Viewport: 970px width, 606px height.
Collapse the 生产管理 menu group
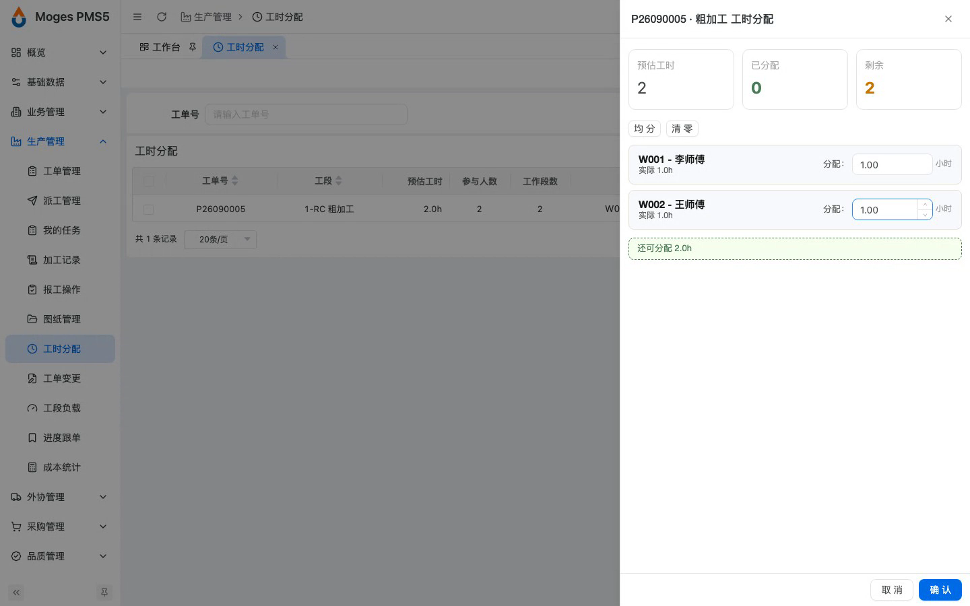click(61, 141)
